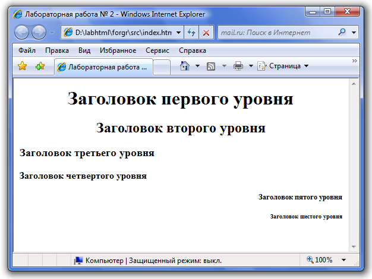
Task: Expand the RSS feeds dropdown arrow
Action: tap(224, 66)
